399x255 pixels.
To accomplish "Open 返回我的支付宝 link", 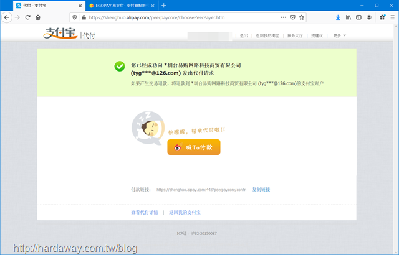I will tap(185, 212).
